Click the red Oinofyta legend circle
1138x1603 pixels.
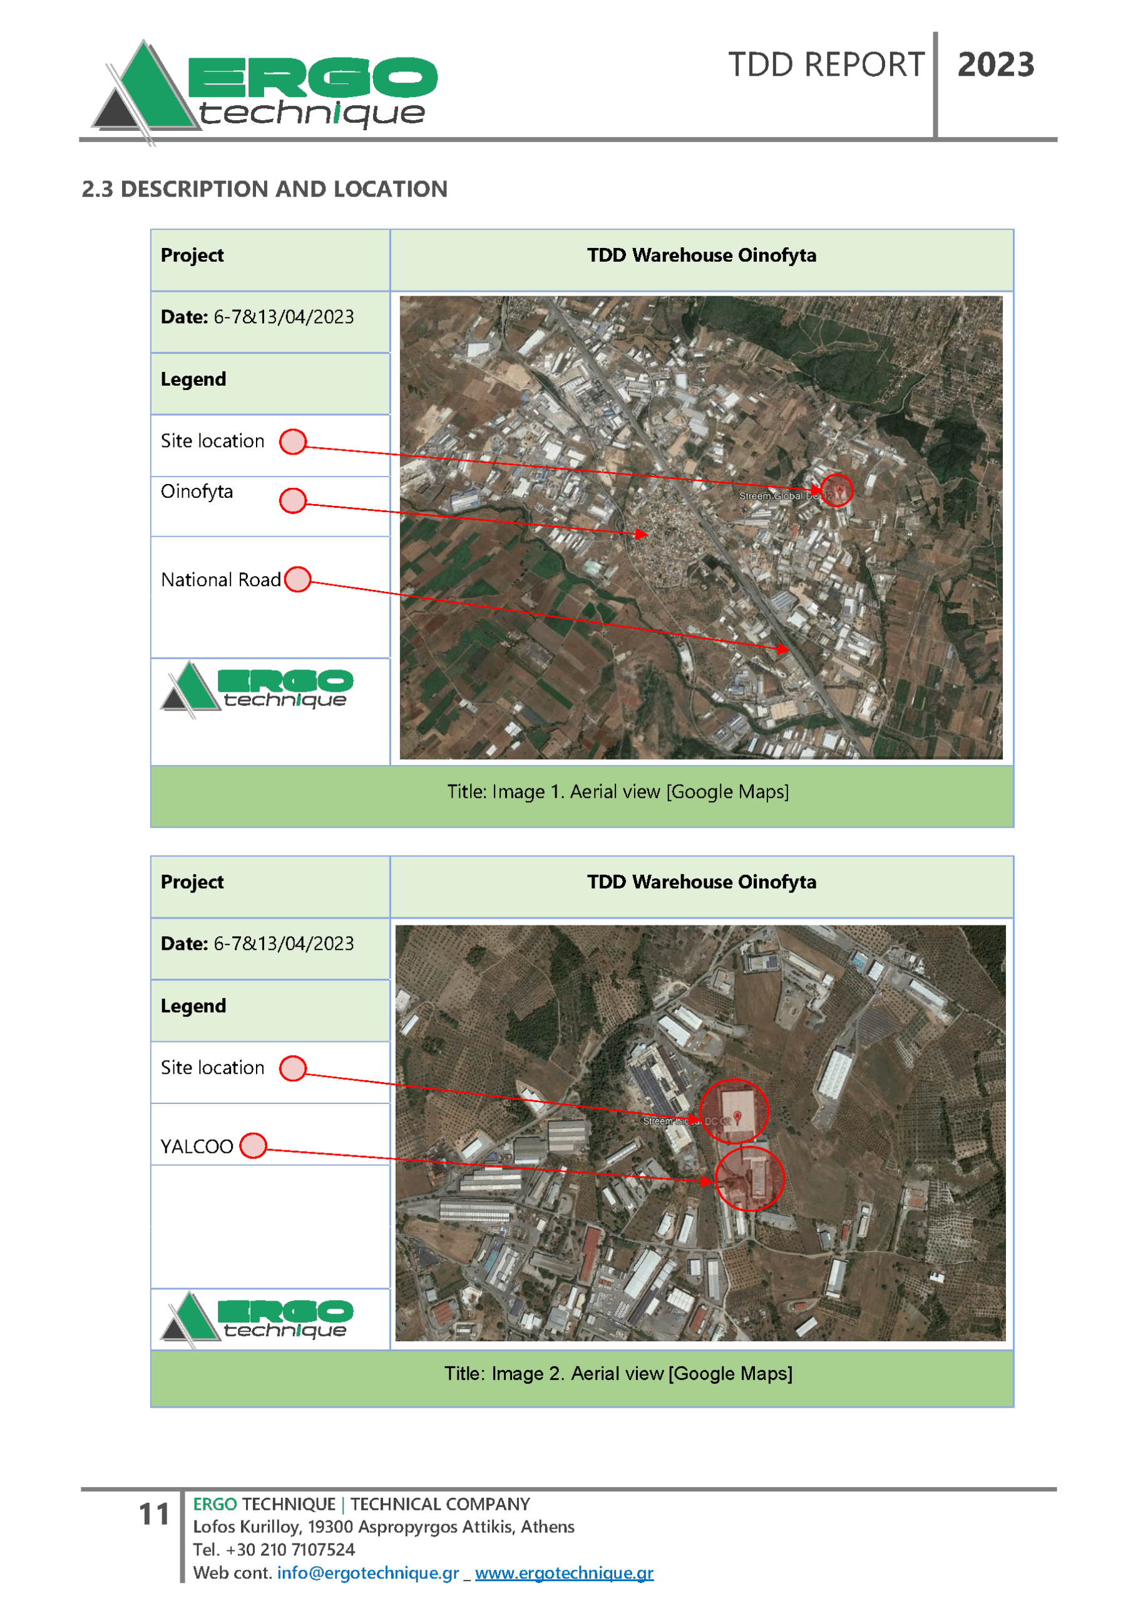292,500
